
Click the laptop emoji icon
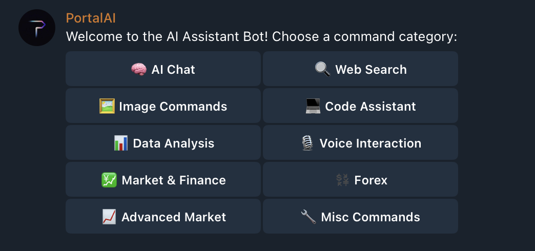pos(313,106)
